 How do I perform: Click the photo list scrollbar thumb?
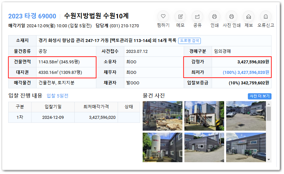pyautogui.click(x=269, y=114)
